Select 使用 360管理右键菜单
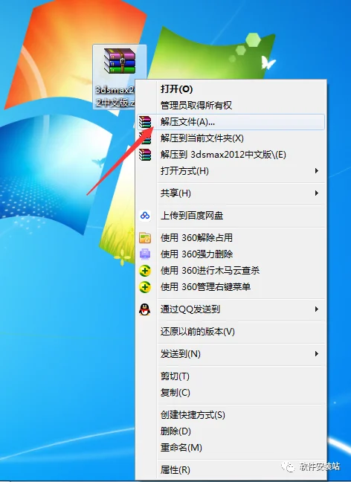The width and height of the screenshot is (351, 482). (x=231, y=287)
